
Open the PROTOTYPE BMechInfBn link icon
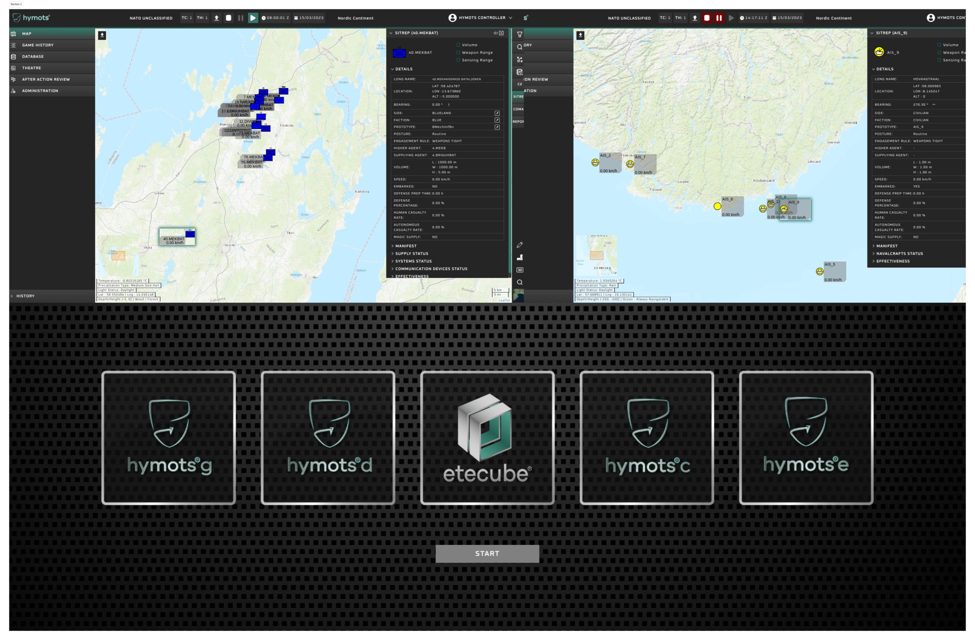(x=497, y=127)
